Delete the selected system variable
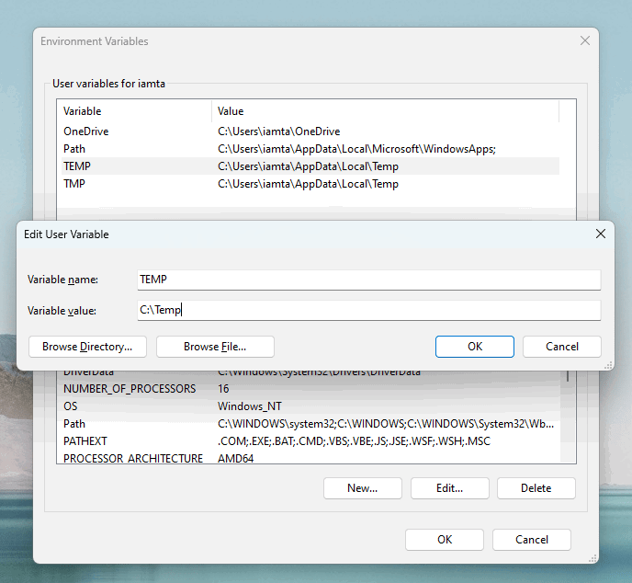The height and width of the screenshot is (583, 632). [536, 488]
